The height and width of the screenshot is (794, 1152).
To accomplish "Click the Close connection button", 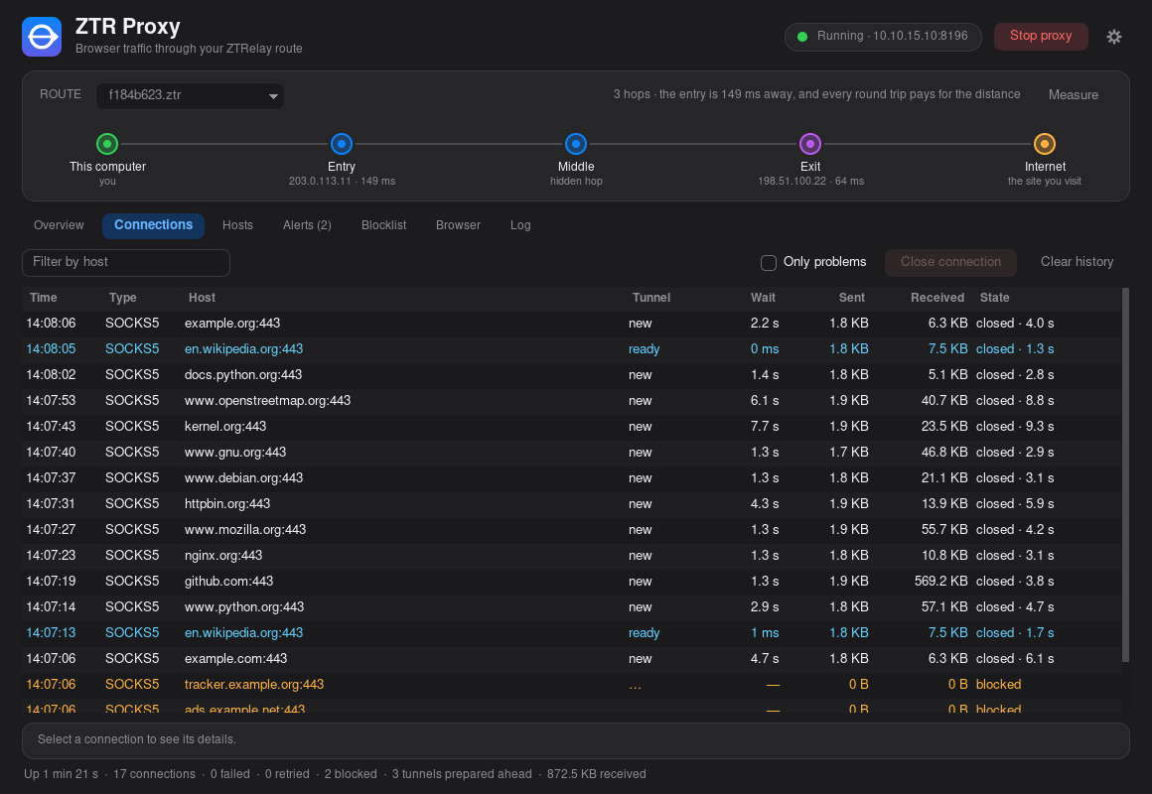I will tap(950, 262).
